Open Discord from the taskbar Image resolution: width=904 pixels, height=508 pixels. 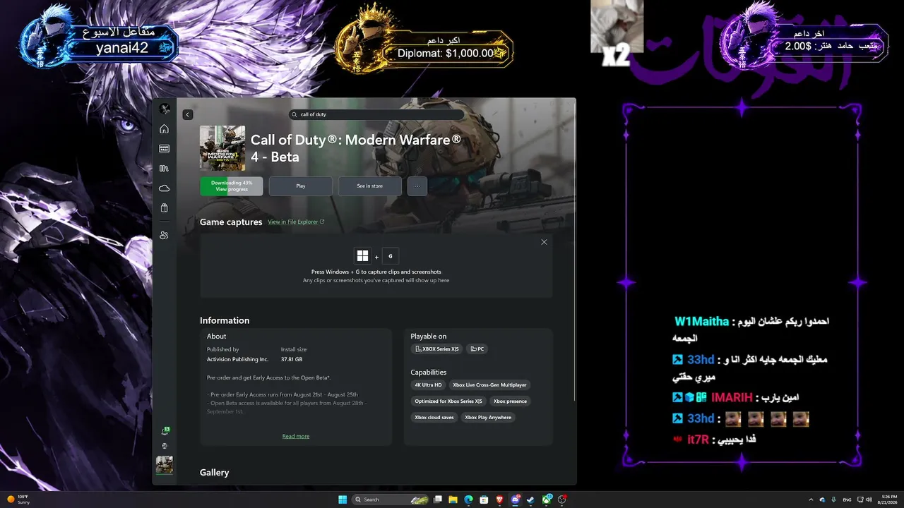point(516,500)
